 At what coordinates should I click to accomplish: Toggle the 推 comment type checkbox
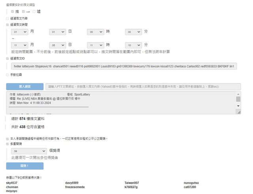(12, 11)
